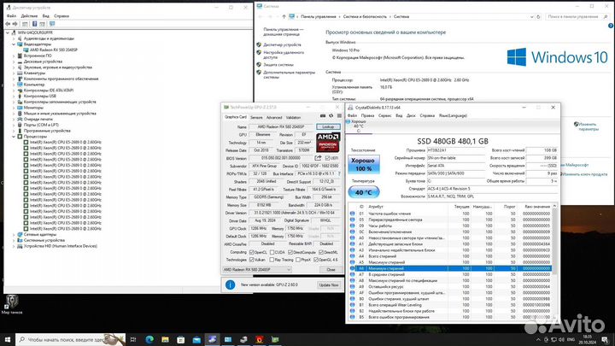Toggle the DirectML checkbox in GPU-Z
This screenshot has width=615, height=346.
click(x=321, y=252)
